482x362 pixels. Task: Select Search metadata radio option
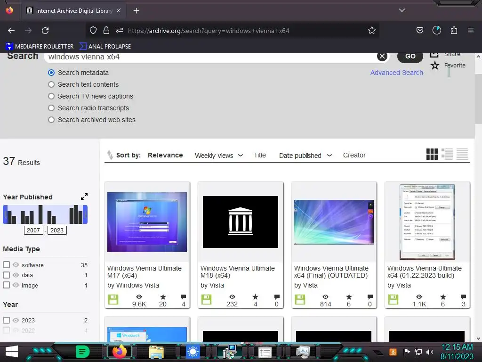pyautogui.click(x=51, y=73)
